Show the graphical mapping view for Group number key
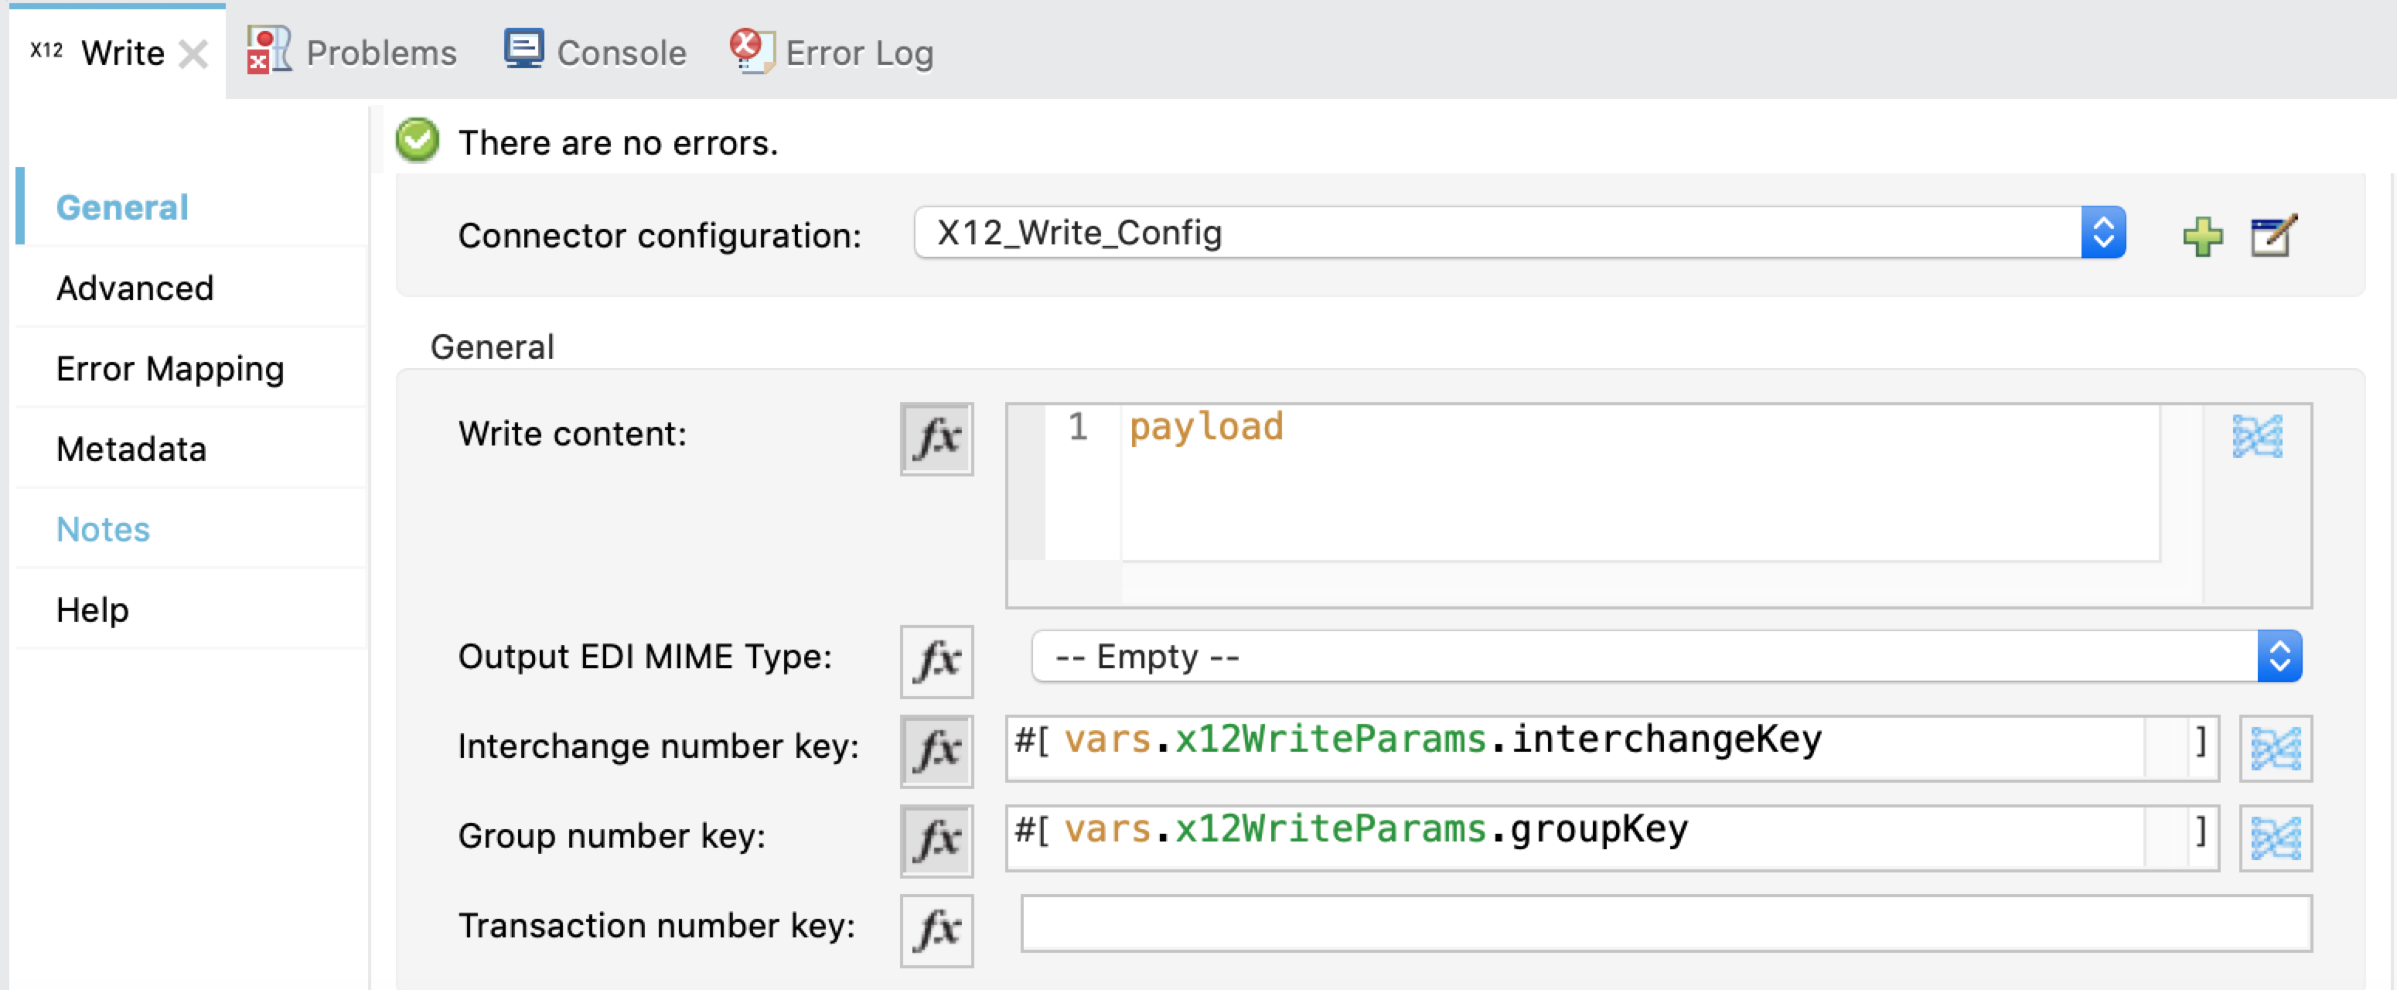The width and height of the screenshot is (2397, 990). click(x=2275, y=838)
